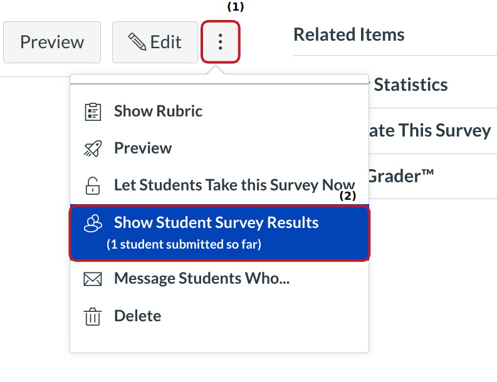Open the three-dot options menu
Screen dimensions: 497x382
[220, 42]
